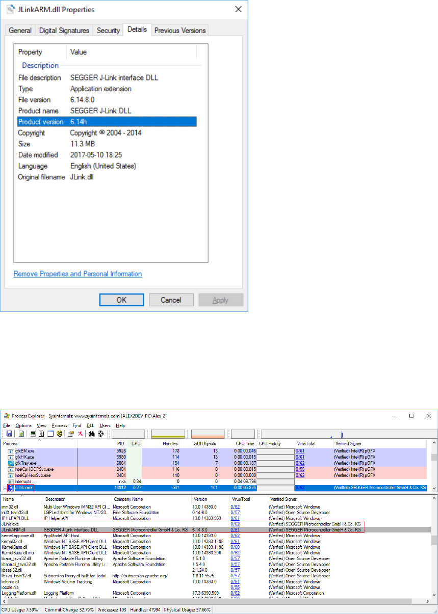The image size is (438, 614).
Task: Open System Information via toolbar graph icon
Action: coord(34,434)
